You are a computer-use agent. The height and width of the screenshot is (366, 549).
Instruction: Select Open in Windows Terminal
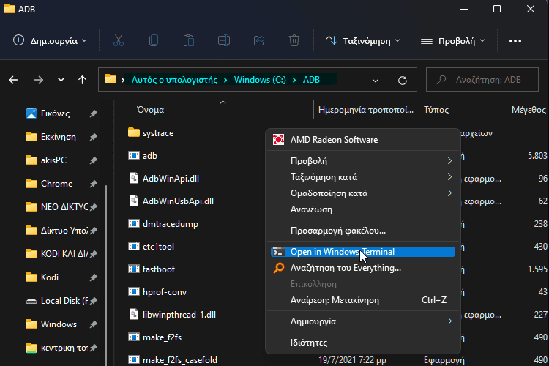[342, 252]
